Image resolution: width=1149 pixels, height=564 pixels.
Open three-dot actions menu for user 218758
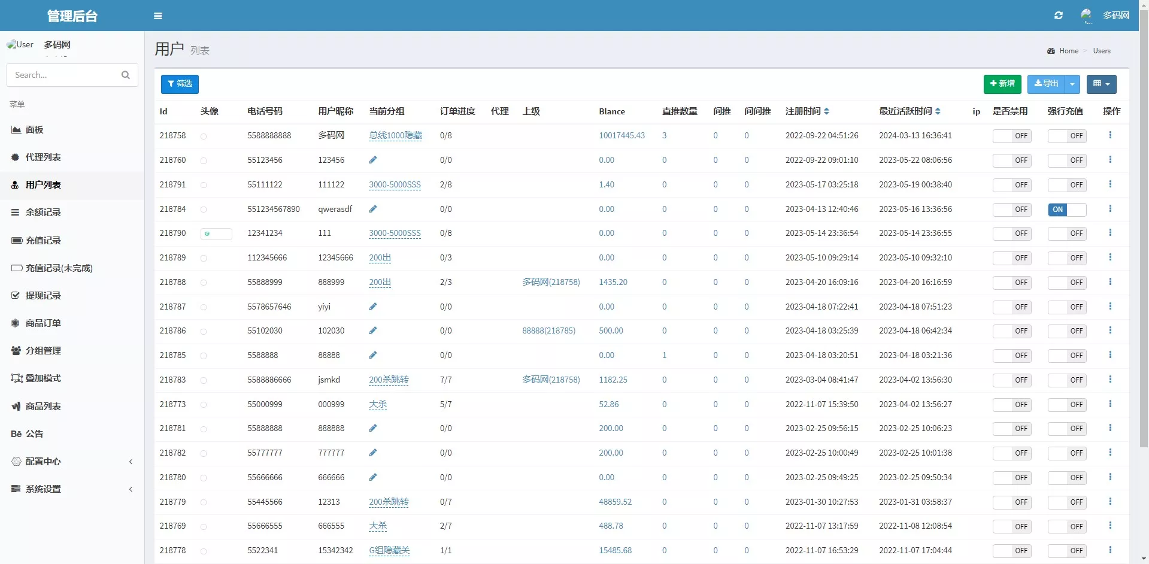click(1110, 135)
